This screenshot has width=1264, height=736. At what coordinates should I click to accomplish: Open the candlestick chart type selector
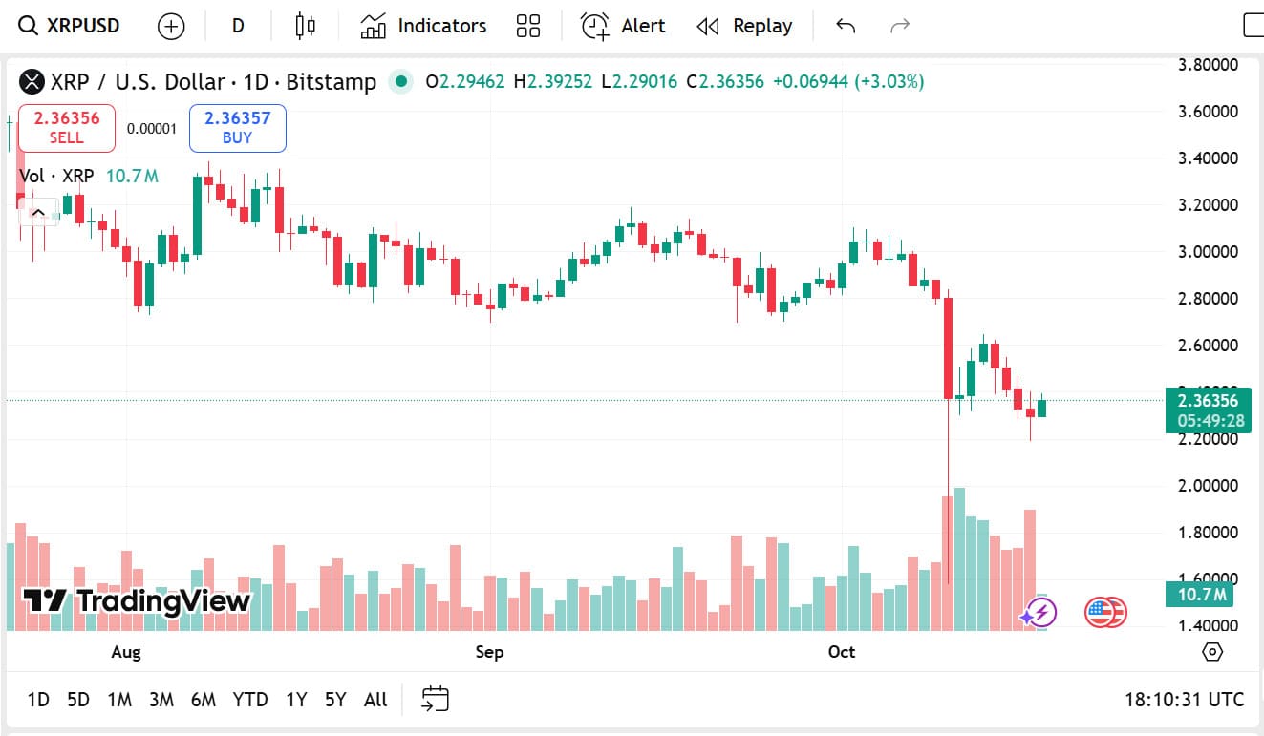click(305, 26)
